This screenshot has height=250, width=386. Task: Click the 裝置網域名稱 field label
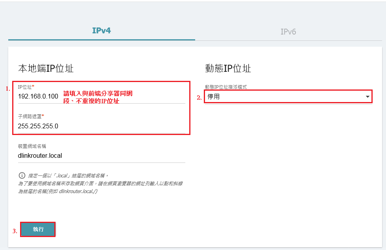32,146
